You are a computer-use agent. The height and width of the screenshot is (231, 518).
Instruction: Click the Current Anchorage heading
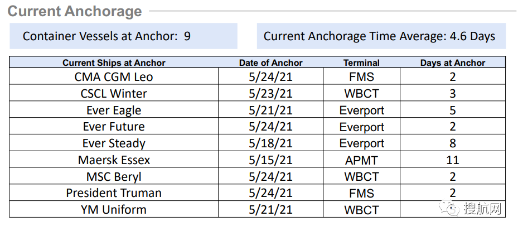coord(75,11)
